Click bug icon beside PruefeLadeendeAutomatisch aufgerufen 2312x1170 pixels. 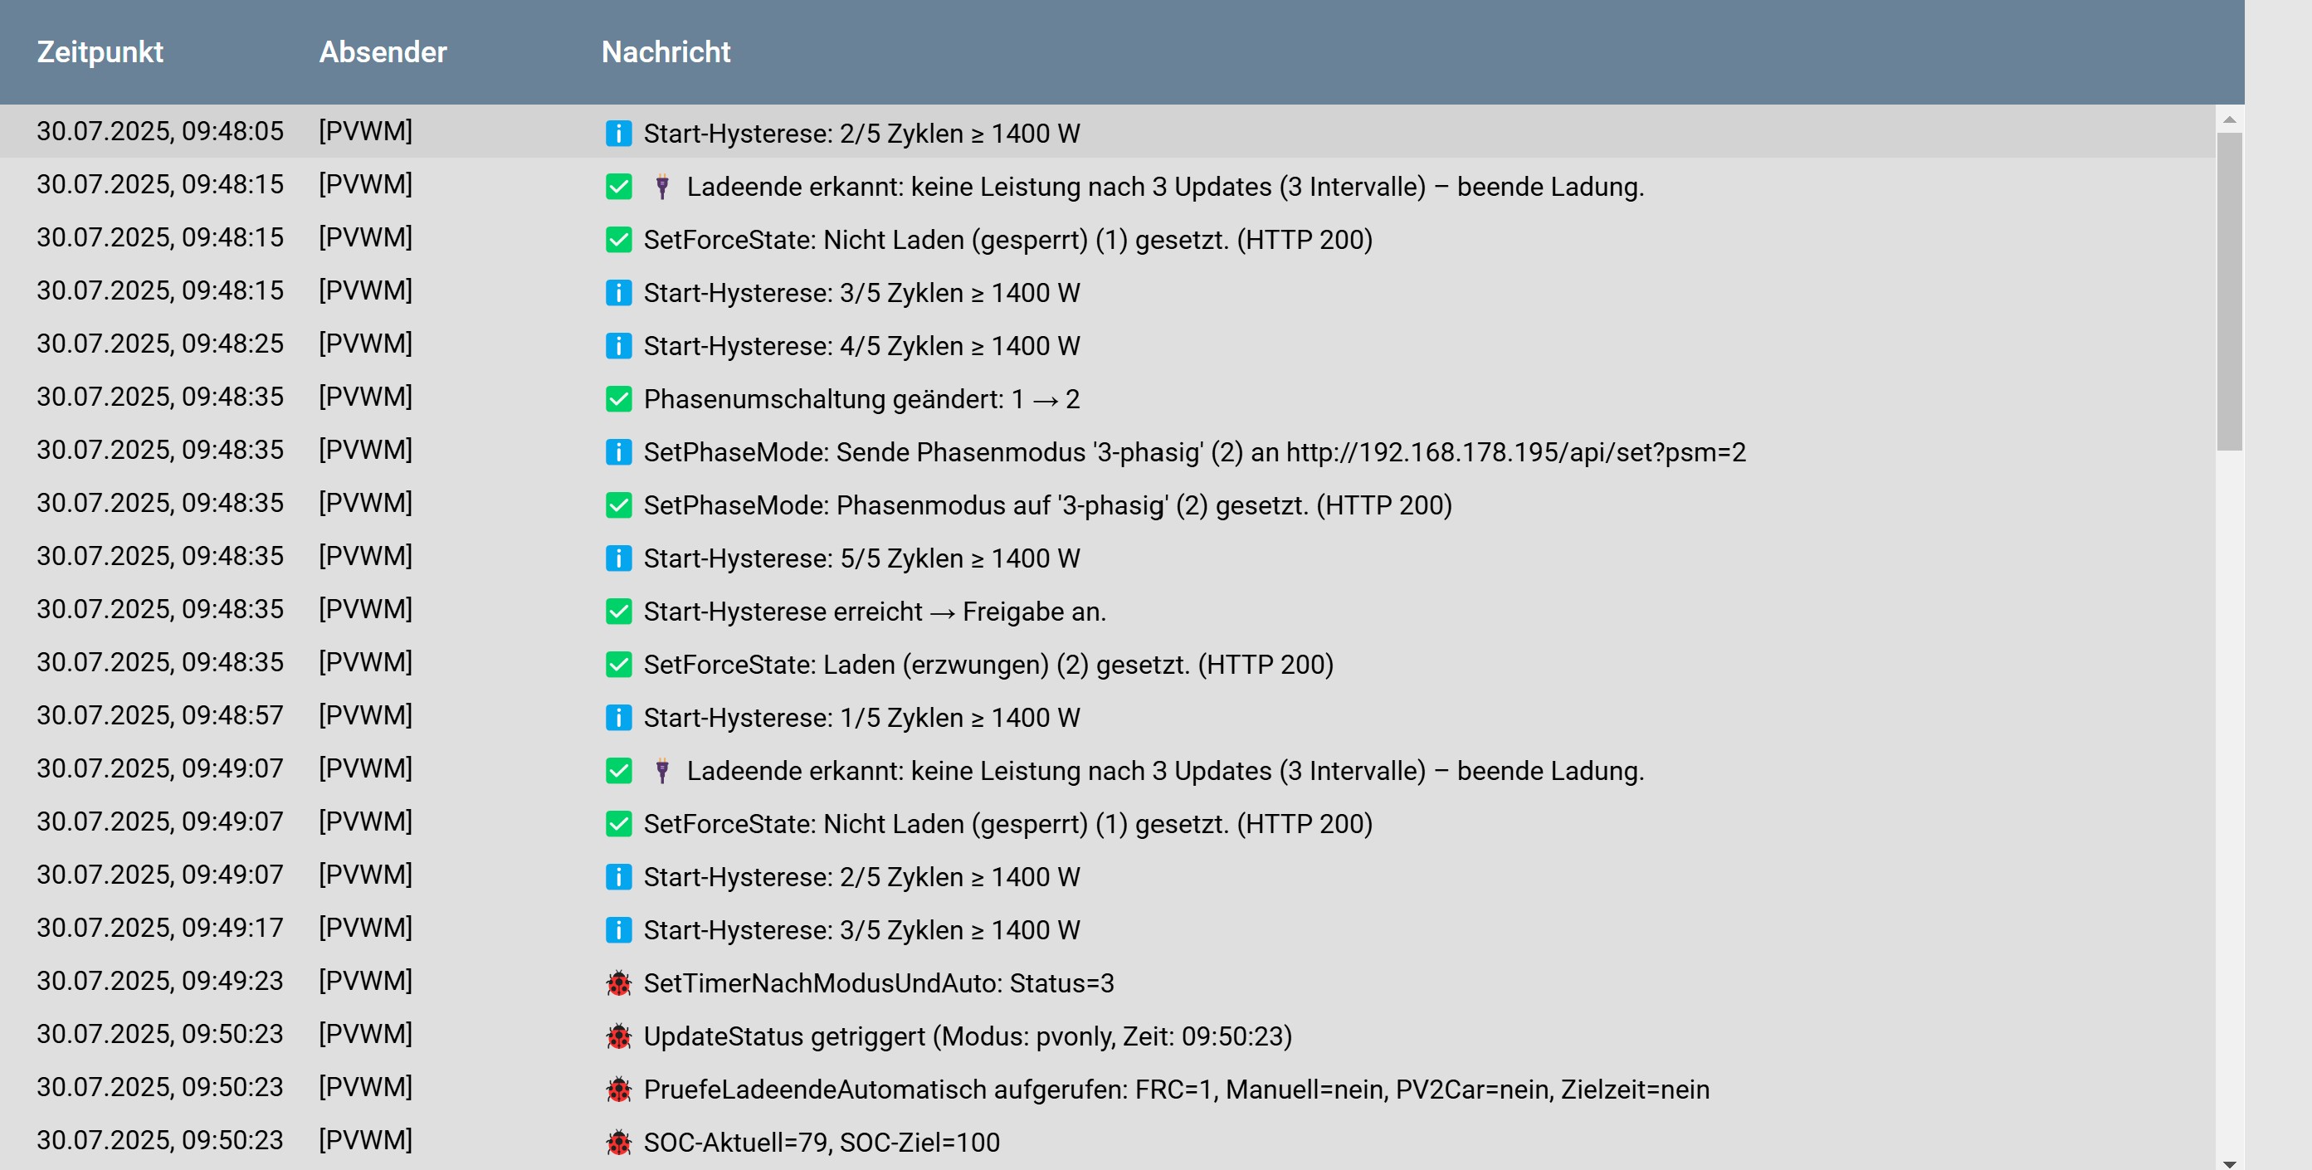tap(618, 1090)
